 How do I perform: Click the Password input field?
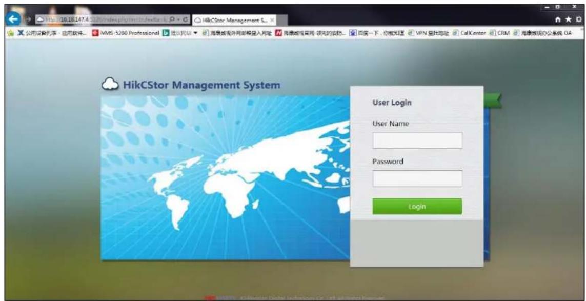point(417,179)
